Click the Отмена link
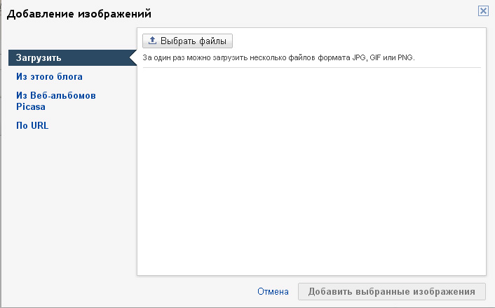Viewport: 495px width, 308px height. (273, 292)
